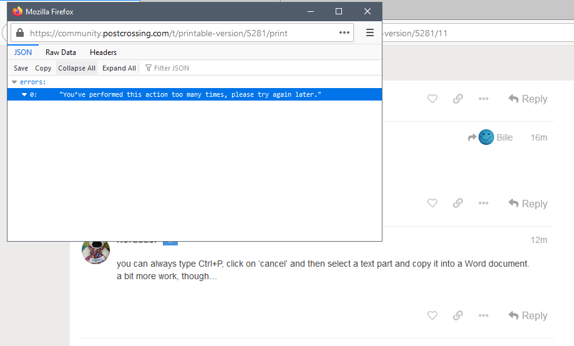The width and height of the screenshot is (574, 346).
Task: Switch to the Headers tab
Action: (x=103, y=52)
